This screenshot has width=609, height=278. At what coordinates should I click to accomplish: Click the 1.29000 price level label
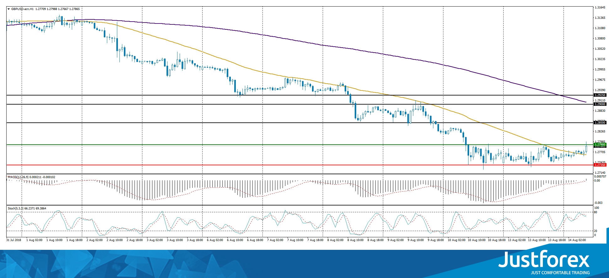click(600, 104)
